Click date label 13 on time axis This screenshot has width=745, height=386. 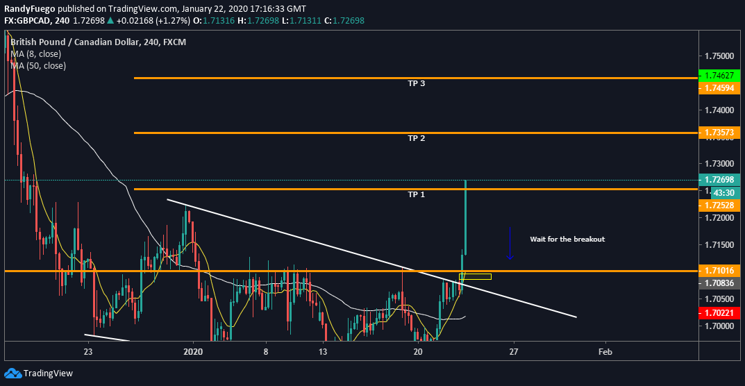click(x=324, y=352)
